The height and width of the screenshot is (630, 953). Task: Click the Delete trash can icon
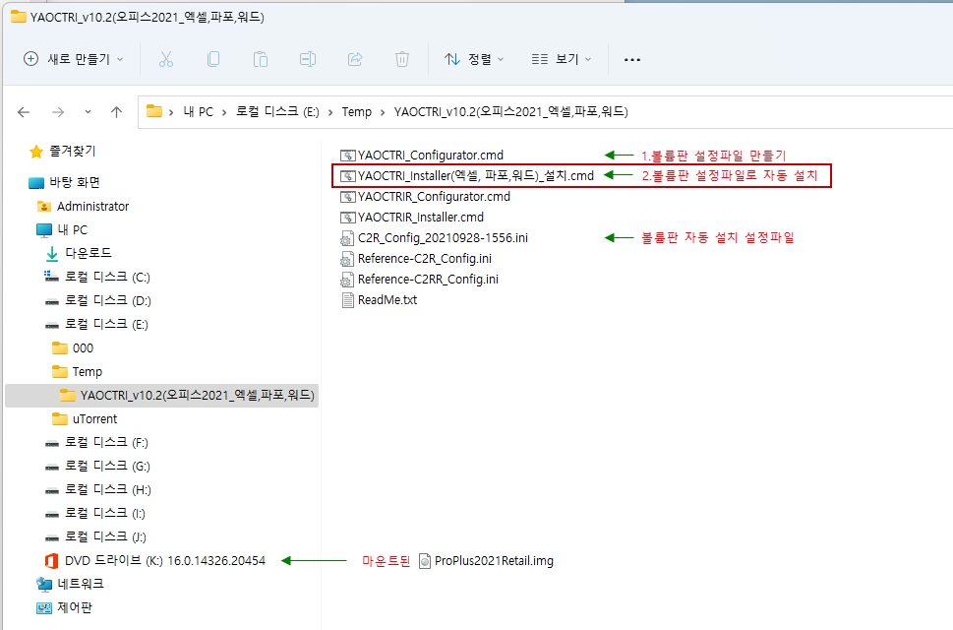[x=401, y=59]
